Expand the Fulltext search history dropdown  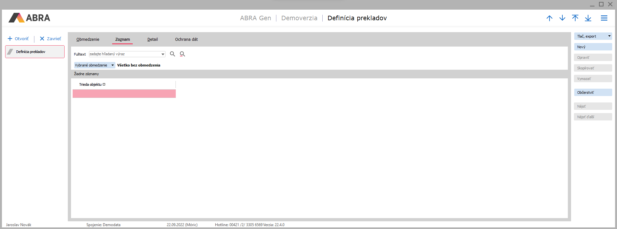click(163, 54)
